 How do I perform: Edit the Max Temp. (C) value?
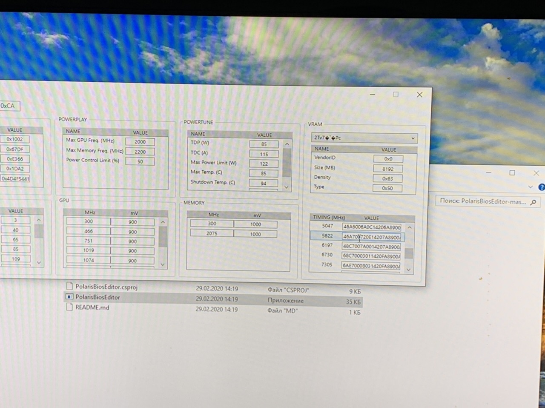[x=264, y=173]
